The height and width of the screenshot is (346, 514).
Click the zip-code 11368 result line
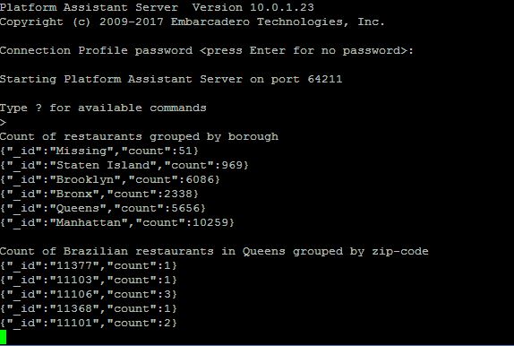tap(89, 309)
